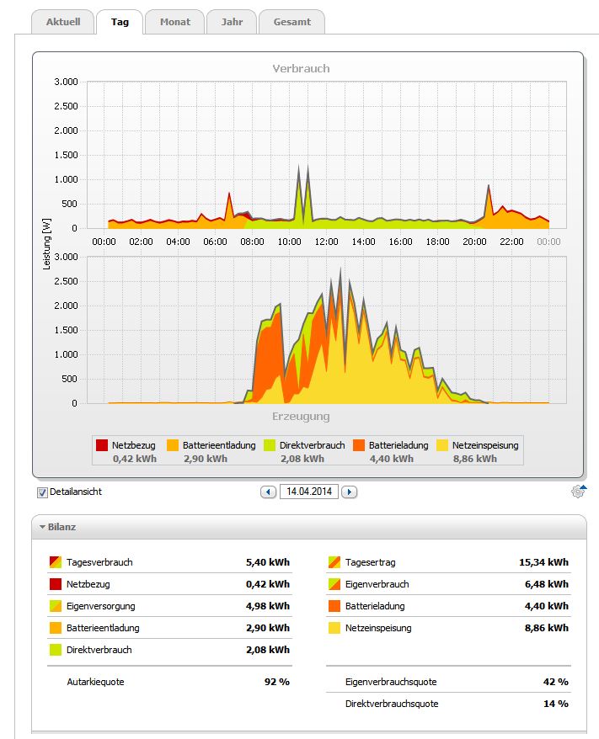Select the Gesamt tab
The width and height of the screenshot is (599, 739).
292,22
